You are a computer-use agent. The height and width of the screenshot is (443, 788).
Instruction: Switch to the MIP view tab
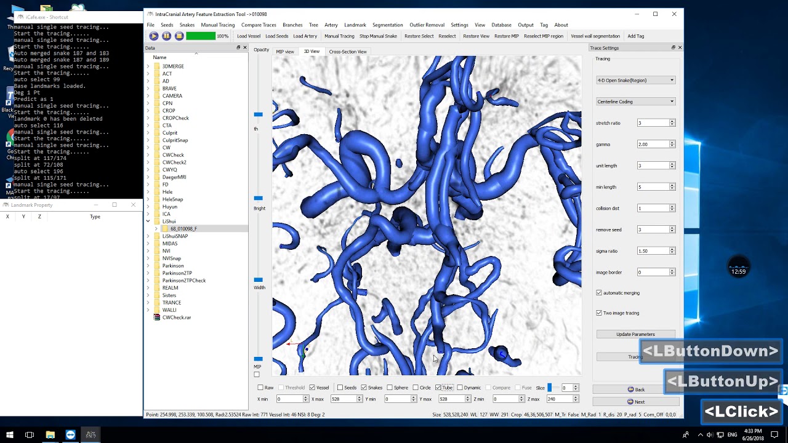click(x=284, y=52)
